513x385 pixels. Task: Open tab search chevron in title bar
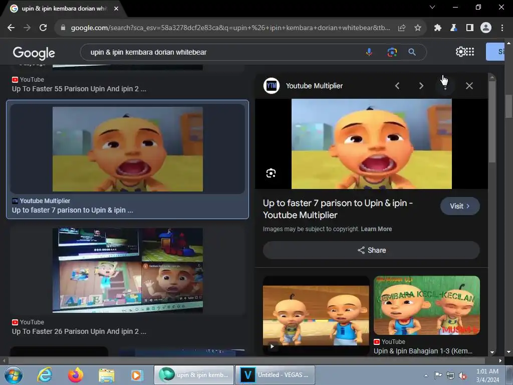coord(432,7)
